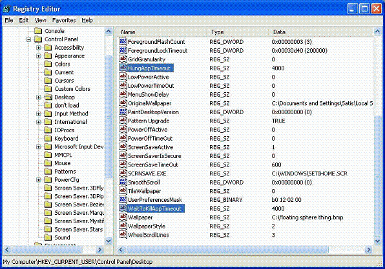Click the Colors folder icon

tap(48, 64)
